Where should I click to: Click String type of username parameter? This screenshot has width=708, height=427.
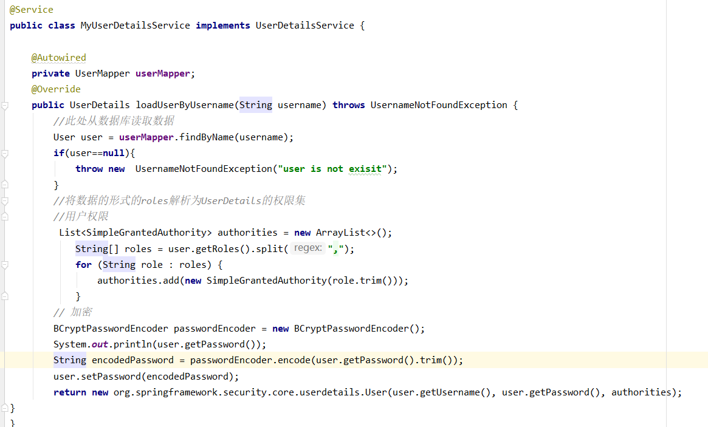256,105
